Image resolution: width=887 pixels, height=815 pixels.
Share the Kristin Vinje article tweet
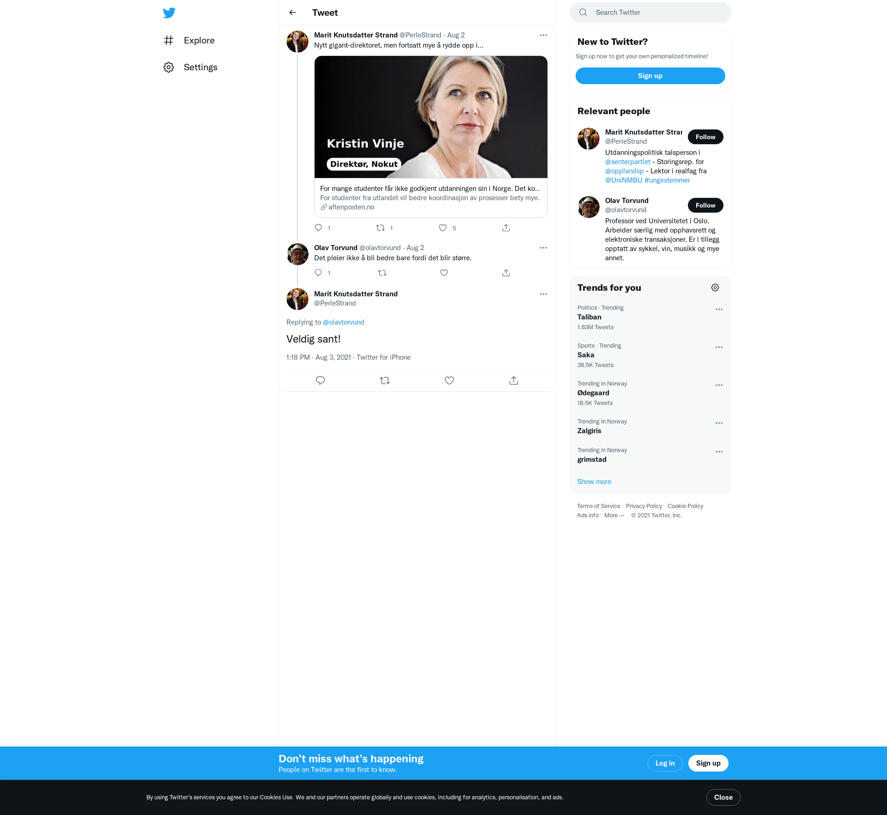[x=506, y=227]
